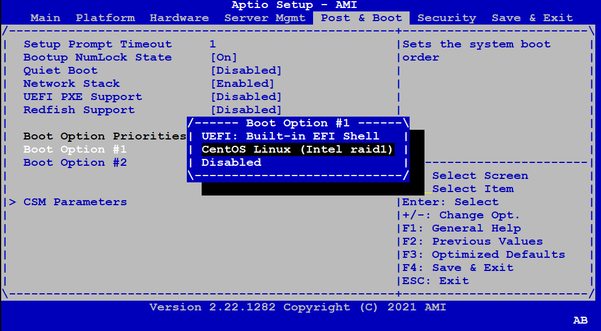
Task: Click 'Enter: Select' key hint
Action: point(450,202)
